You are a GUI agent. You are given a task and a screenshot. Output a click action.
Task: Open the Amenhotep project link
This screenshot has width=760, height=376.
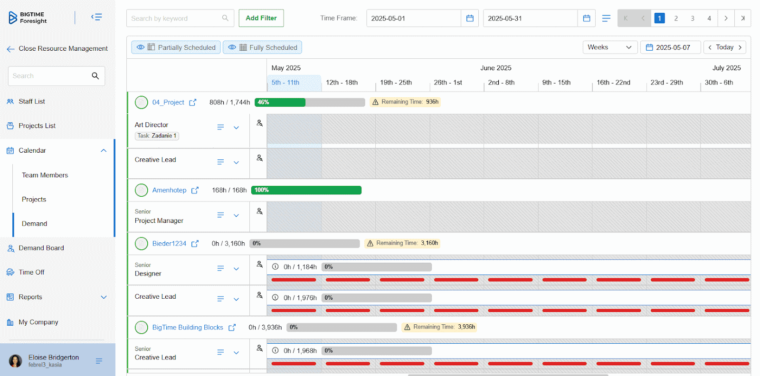coord(169,190)
